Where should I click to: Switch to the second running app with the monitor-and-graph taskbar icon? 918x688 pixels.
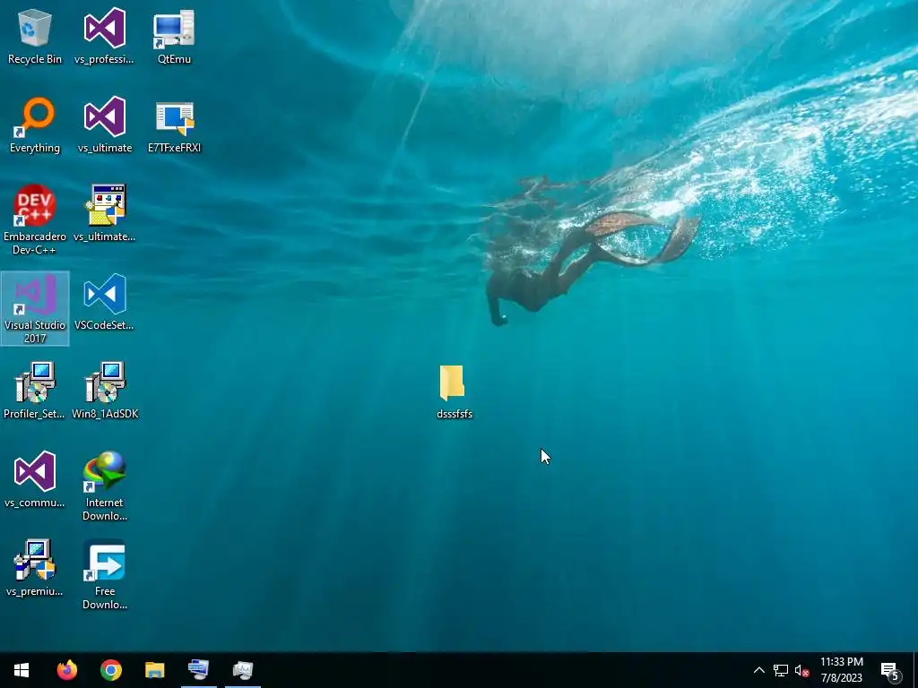(x=242, y=670)
